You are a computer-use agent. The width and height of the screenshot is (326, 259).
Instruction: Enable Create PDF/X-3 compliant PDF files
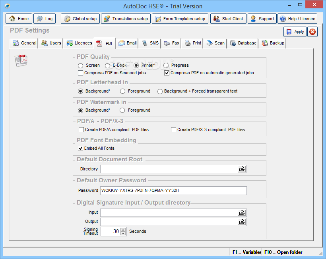click(173, 129)
